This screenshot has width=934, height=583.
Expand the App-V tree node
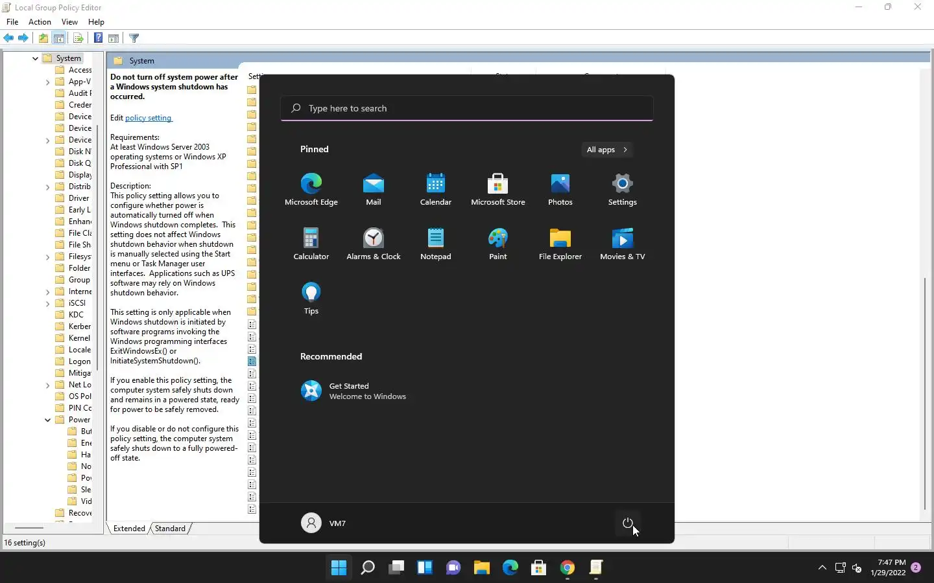tap(47, 82)
